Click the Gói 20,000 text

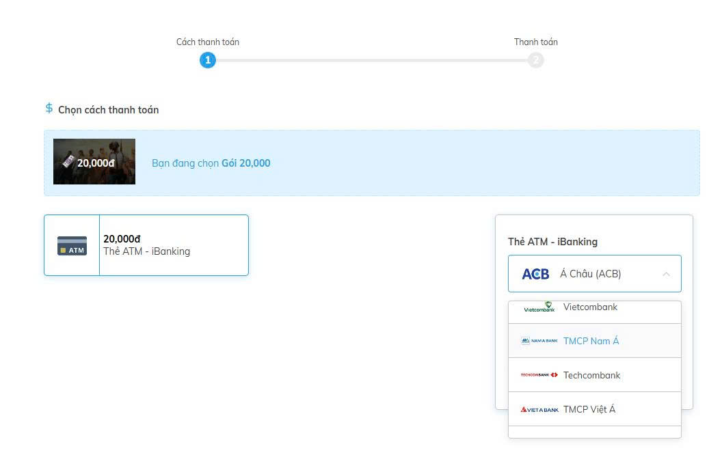tap(245, 163)
